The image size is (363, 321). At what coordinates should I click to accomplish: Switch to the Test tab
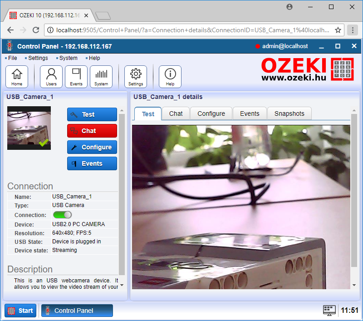[148, 114]
